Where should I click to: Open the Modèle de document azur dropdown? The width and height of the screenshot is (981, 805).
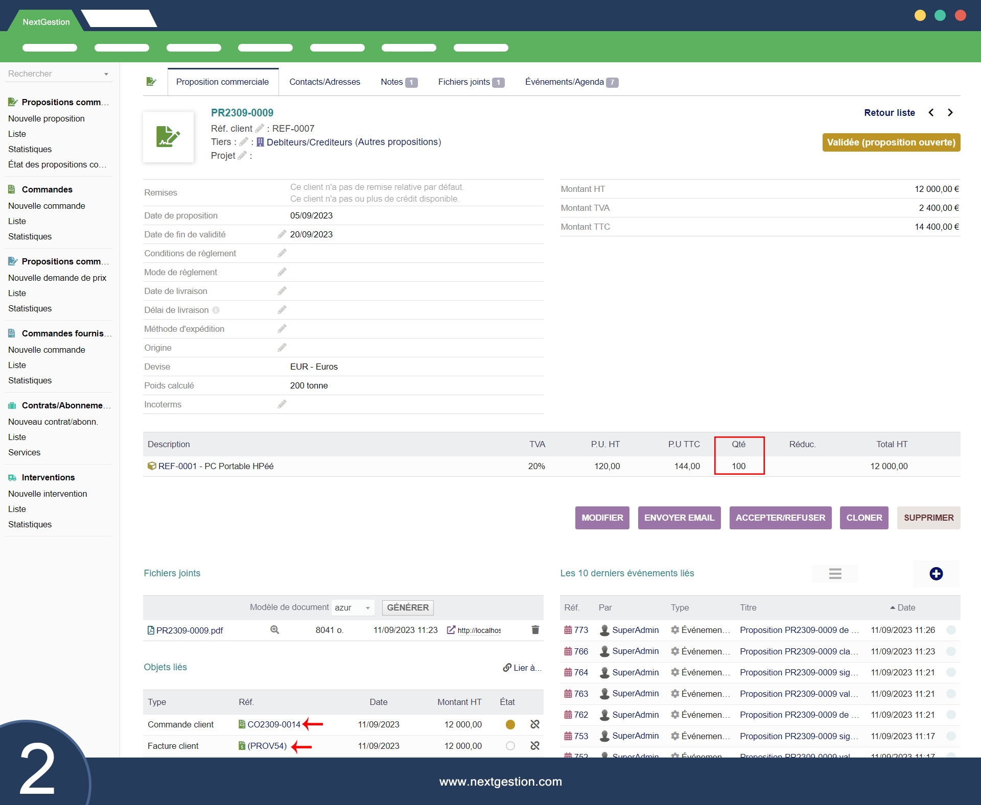[353, 607]
